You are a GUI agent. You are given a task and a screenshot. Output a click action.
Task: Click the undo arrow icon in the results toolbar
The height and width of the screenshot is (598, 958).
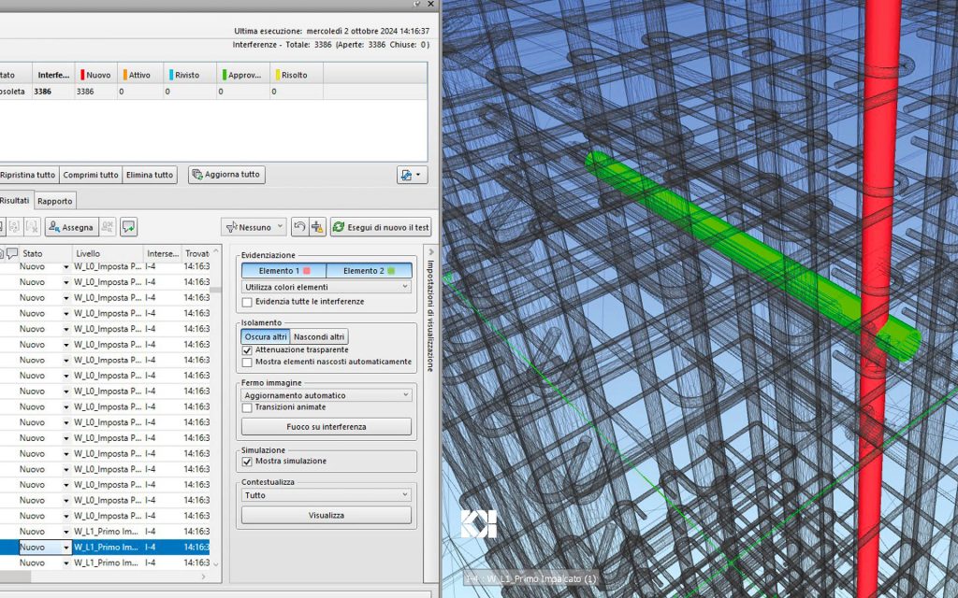(299, 226)
